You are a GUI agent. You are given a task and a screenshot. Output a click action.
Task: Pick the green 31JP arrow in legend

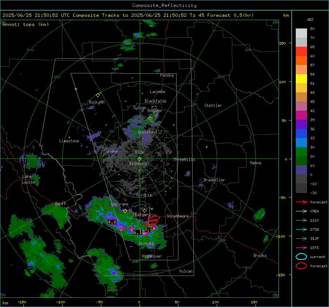pyautogui.click(x=301, y=238)
